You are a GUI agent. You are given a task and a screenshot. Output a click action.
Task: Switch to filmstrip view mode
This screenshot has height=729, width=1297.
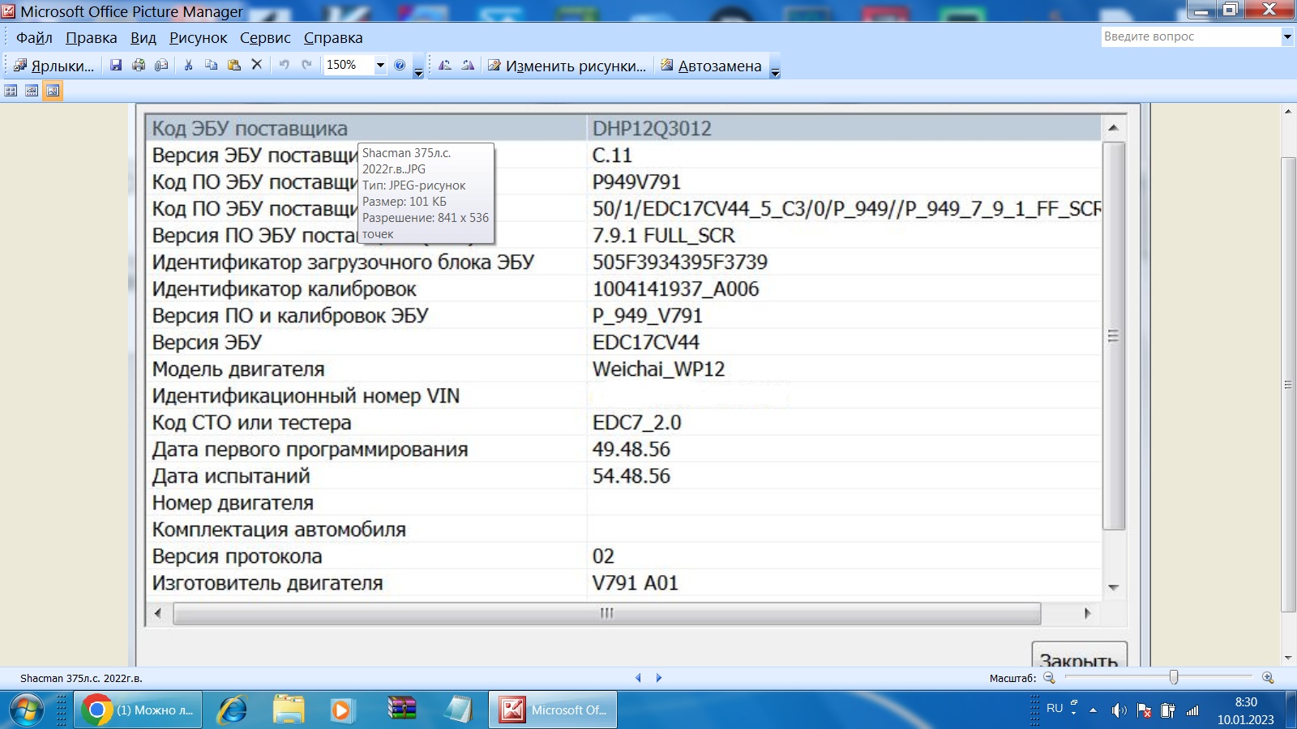tap(32, 91)
